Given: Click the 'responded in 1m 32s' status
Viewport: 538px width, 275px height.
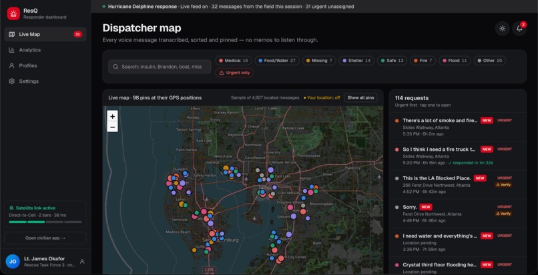Looking at the screenshot, I should click(471, 163).
